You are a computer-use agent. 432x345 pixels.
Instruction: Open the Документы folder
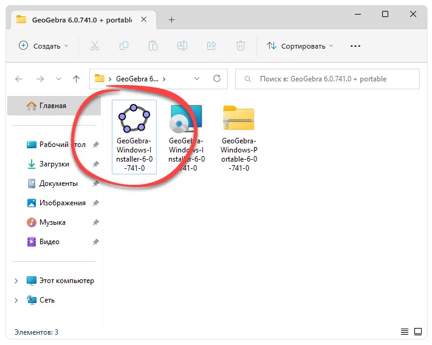click(x=52, y=183)
